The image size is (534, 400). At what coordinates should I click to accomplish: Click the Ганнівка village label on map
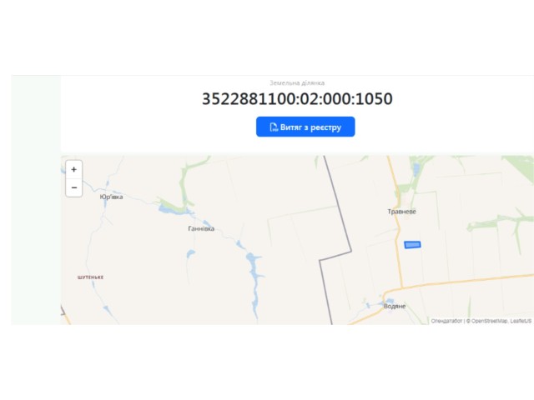coord(201,228)
